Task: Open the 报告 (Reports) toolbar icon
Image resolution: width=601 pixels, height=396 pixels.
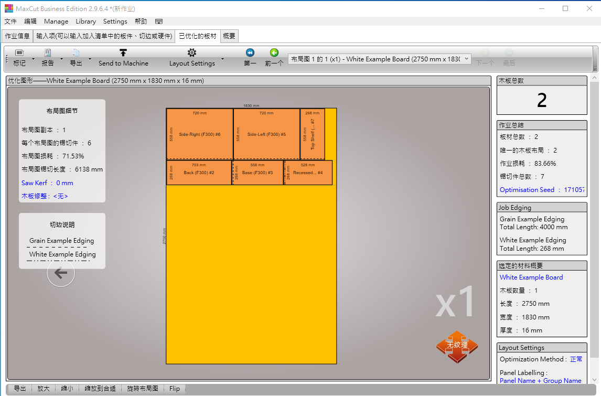Action: click(48, 53)
